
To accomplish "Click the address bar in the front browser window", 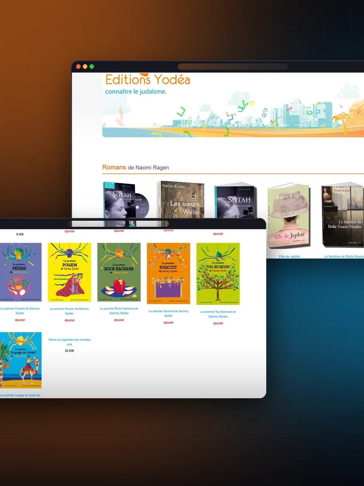I will pos(118,223).
